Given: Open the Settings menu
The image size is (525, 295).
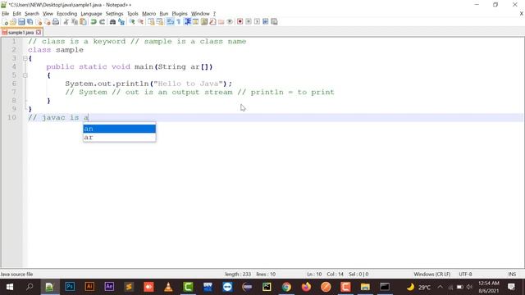Looking at the screenshot, I should point(114,14).
